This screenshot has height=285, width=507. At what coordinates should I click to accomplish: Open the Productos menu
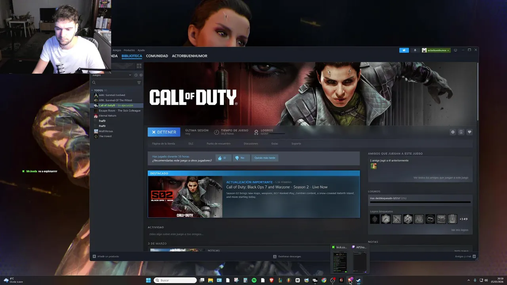[x=129, y=50]
